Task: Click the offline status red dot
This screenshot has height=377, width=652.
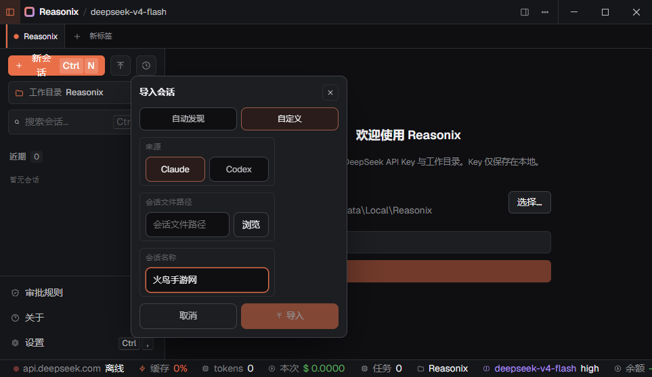Action: coord(16,369)
